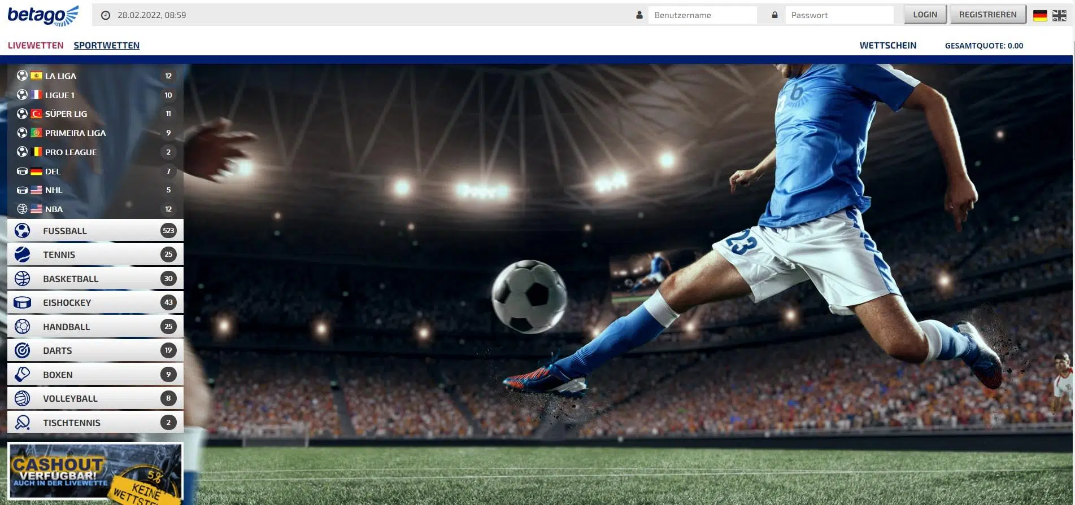Click the Registrieren button
Viewport: 1075px width, 505px height.
(987, 15)
